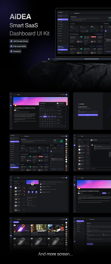Select the Integrations tab in Edit Profile
111x264 pixels.
pyautogui.click(x=79, y=227)
